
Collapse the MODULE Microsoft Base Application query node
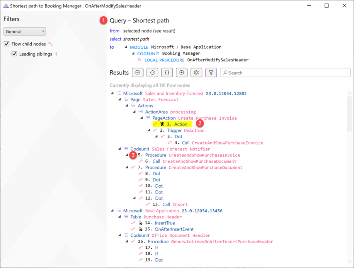coord(126,47)
